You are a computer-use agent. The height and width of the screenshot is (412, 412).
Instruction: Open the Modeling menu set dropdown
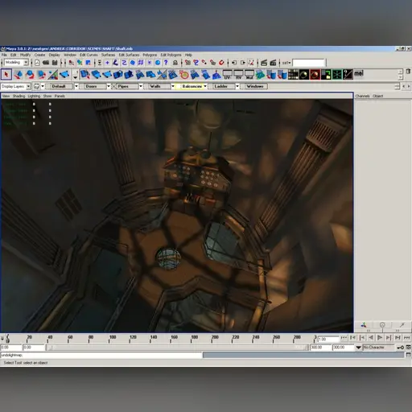pos(26,63)
